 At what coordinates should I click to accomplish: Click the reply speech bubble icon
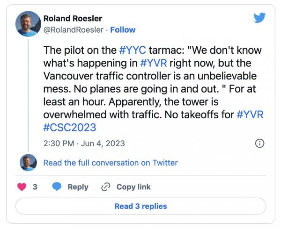coord(57,186)
